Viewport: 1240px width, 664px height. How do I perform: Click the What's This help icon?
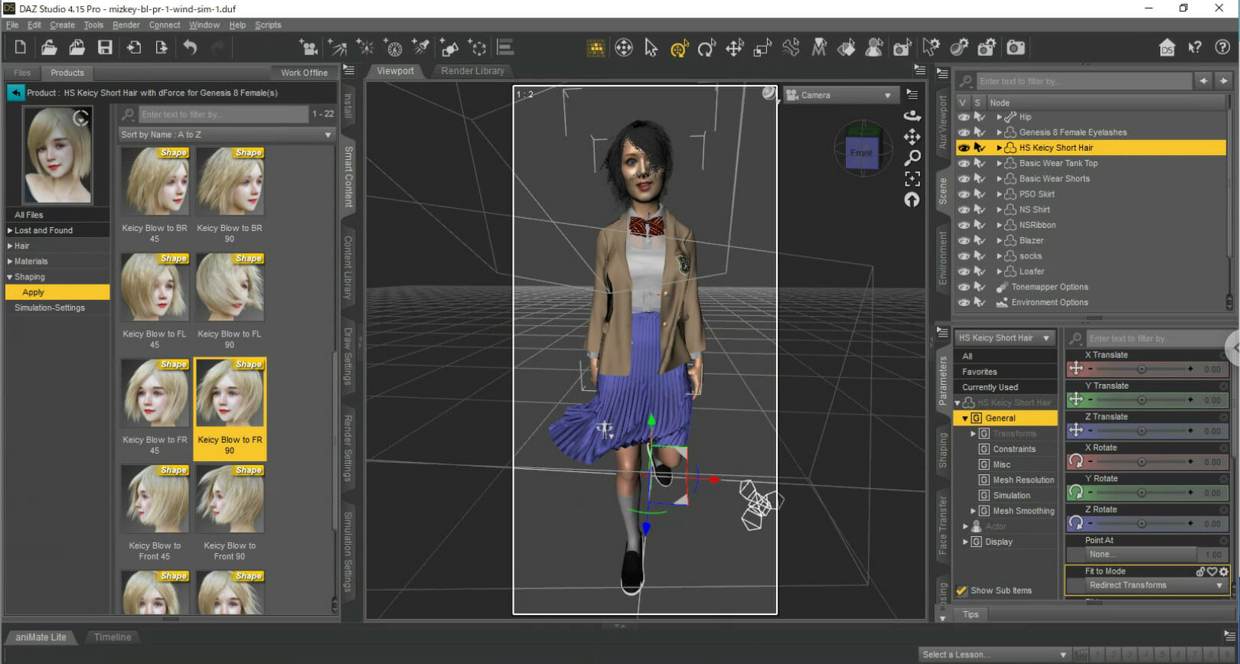1195,47
